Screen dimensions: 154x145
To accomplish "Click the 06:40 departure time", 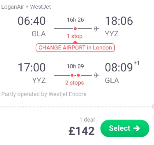I will point(32,21).
